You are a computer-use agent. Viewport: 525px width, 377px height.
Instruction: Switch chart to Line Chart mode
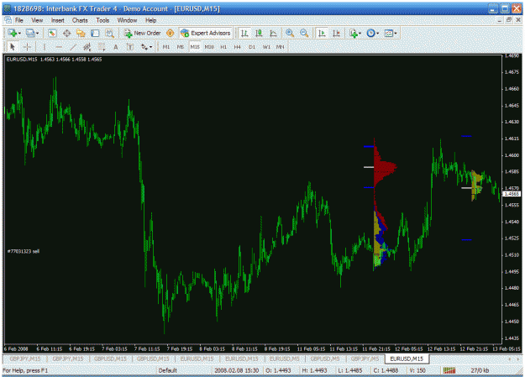point(273,33)
